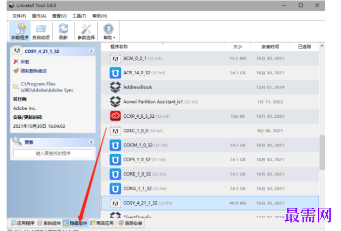Click the 12月 07, 2019 date of AddressBook
The image size is (341, 231).
[270, 87]
